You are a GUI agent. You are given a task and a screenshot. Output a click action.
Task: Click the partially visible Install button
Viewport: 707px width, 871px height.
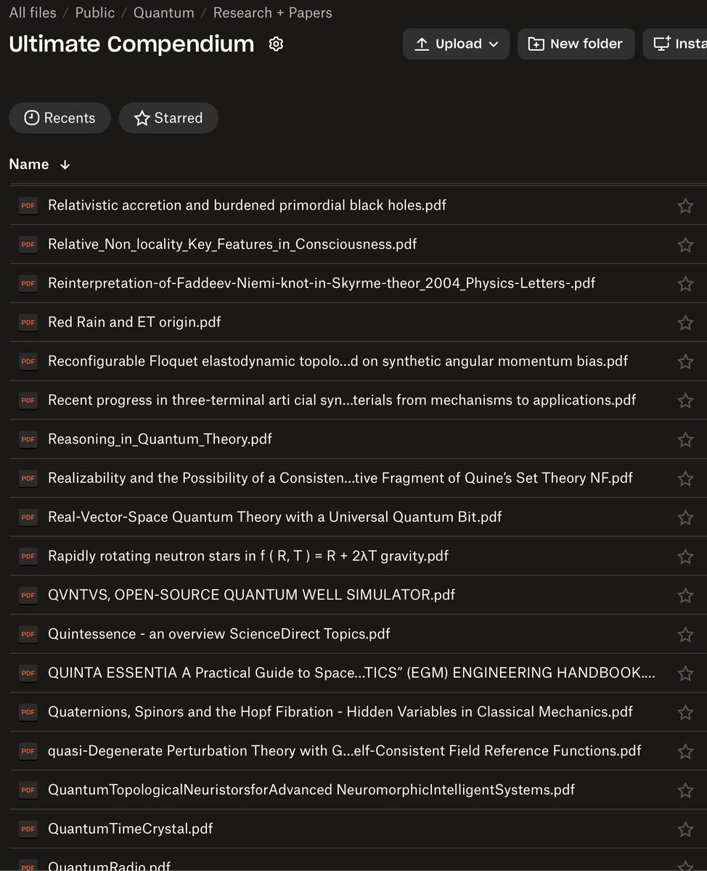675,44
